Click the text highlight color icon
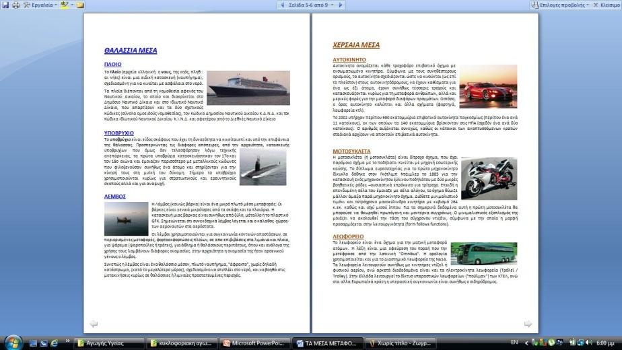The width and height of the screenshot is (622, 350). tap(64, 5)
